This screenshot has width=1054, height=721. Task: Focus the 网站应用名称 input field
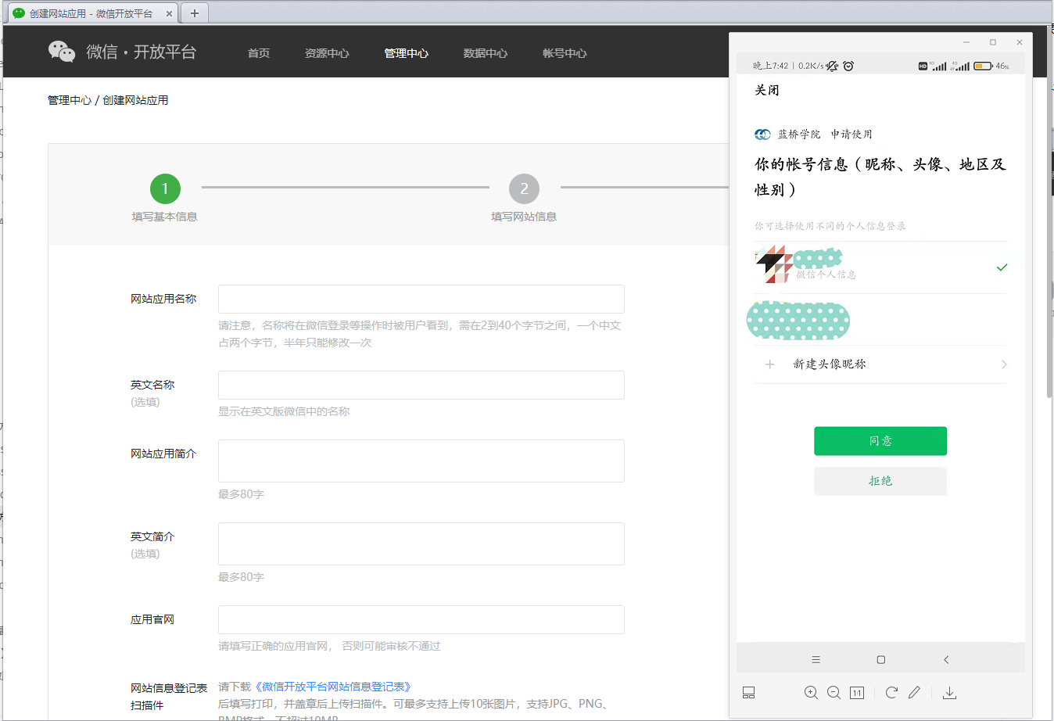click(x=421, y=299)
